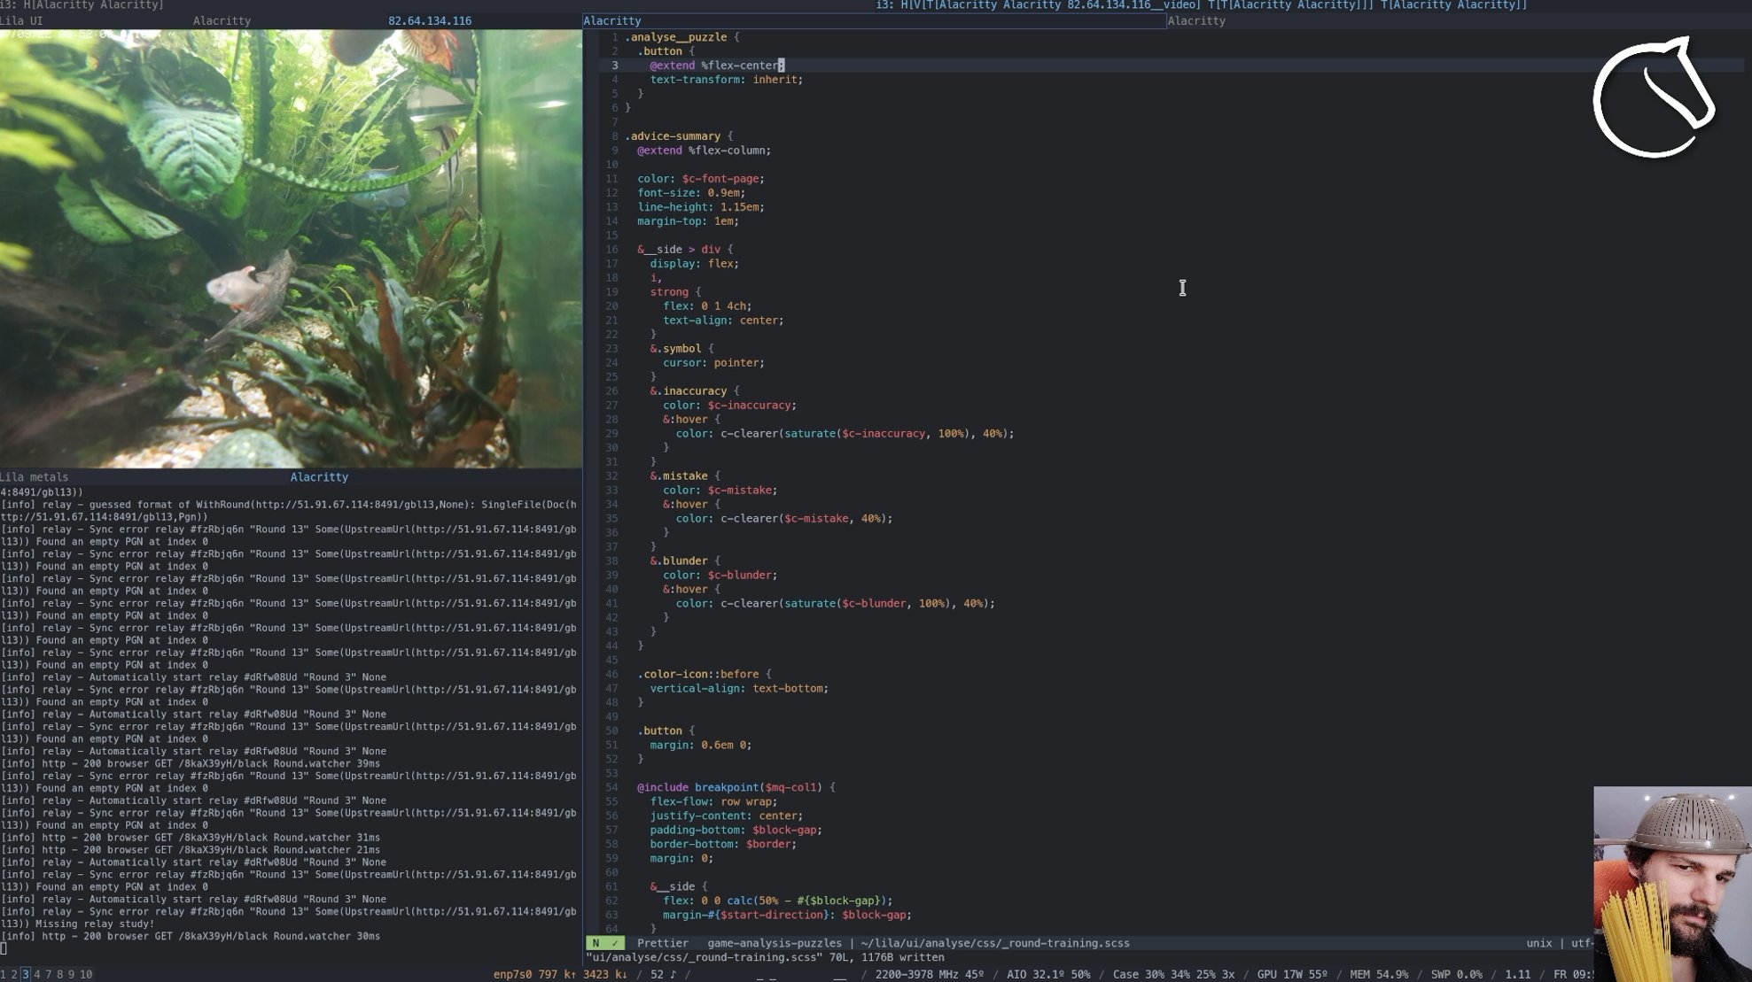1752x982 pixels.
Task: Click the aquarium video stream pane
Action: 291,248
